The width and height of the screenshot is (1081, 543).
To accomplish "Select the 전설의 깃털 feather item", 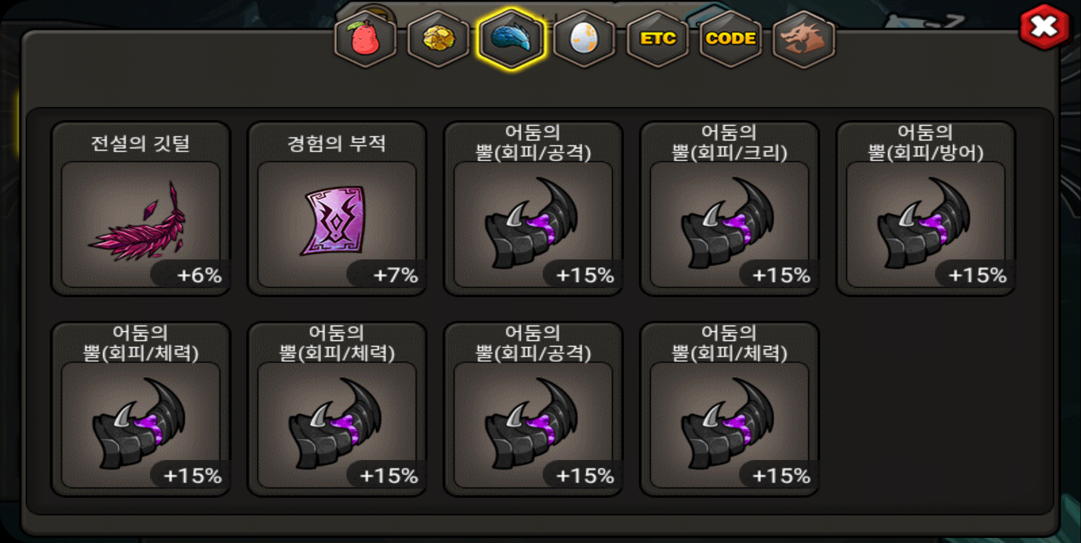I will pos(141,209).
